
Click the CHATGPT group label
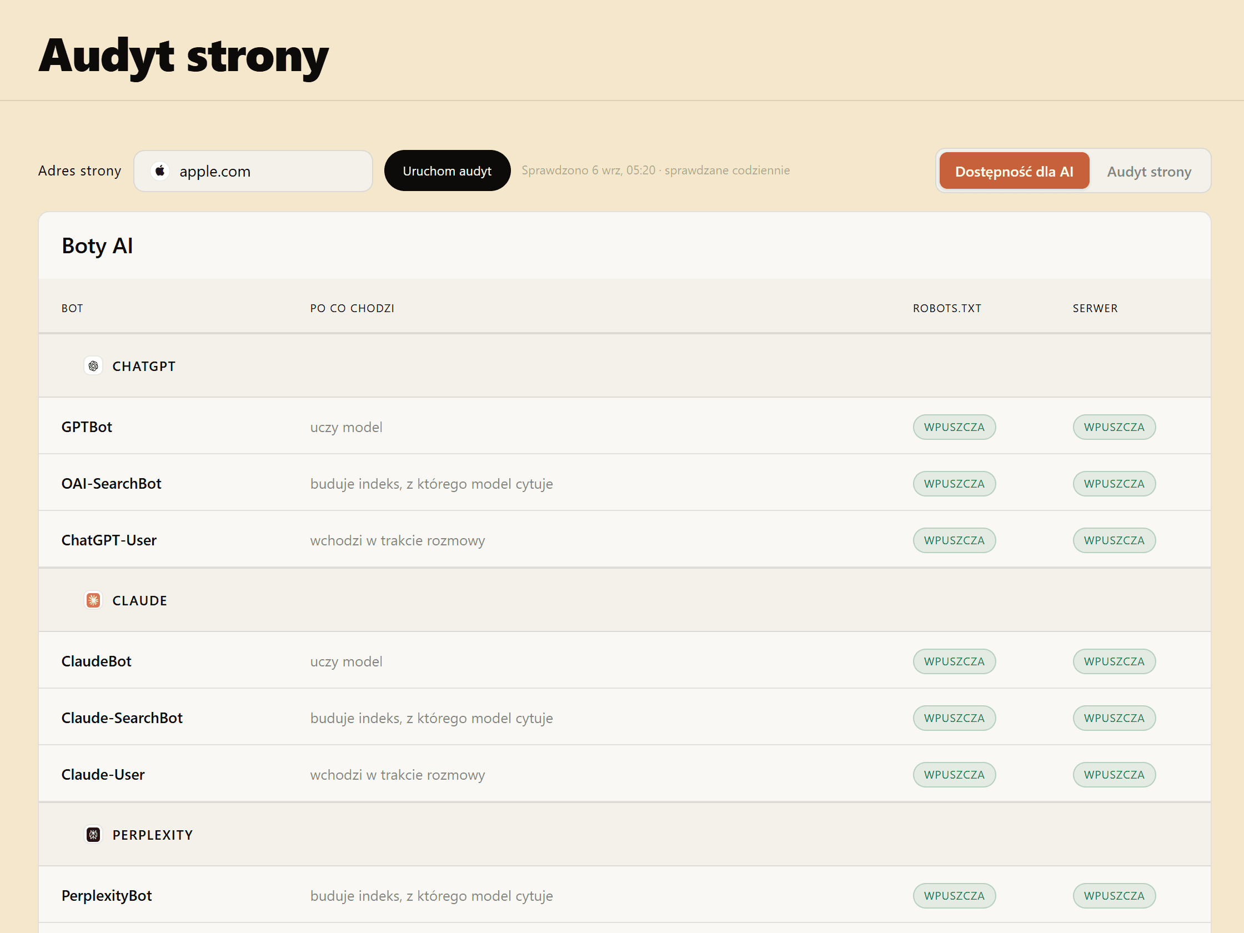pos(144,366)
